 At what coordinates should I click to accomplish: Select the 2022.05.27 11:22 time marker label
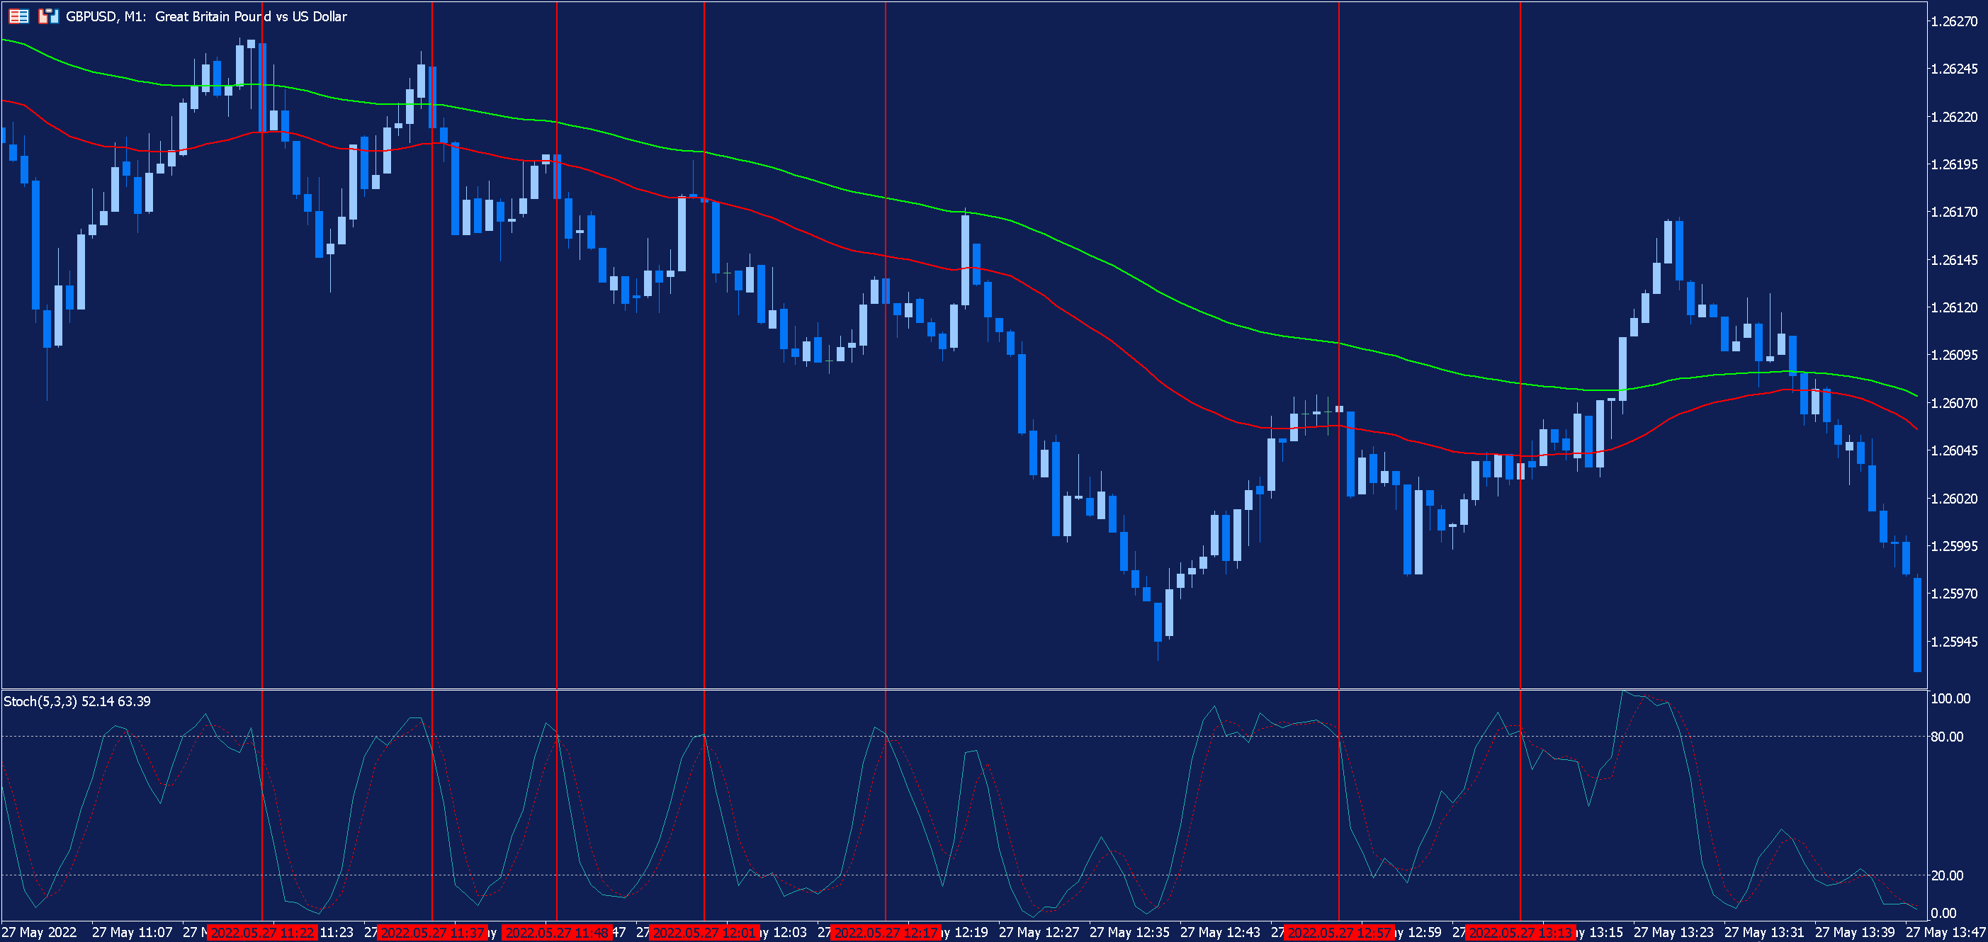pyautogui.click(x=262, y=933)
